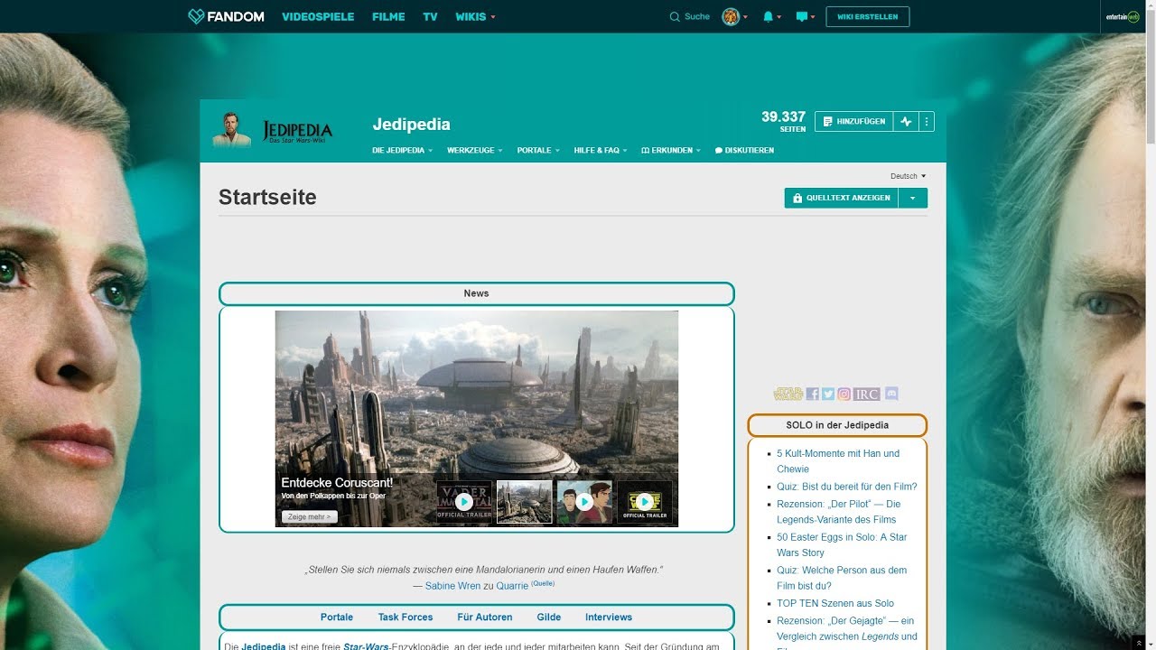Image resolution: width=1156 pixels, height=650 pixels.
Task: Expand the ERKUNDEN menu
Action: click(x=671, y=150)
